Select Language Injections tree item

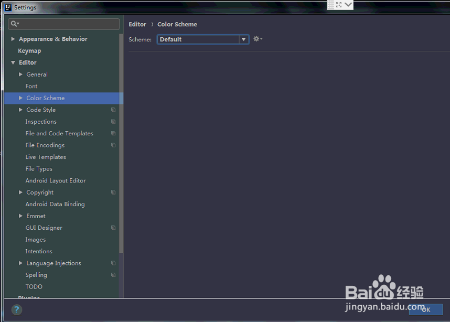pyautogui.click(x=53, y=263)
